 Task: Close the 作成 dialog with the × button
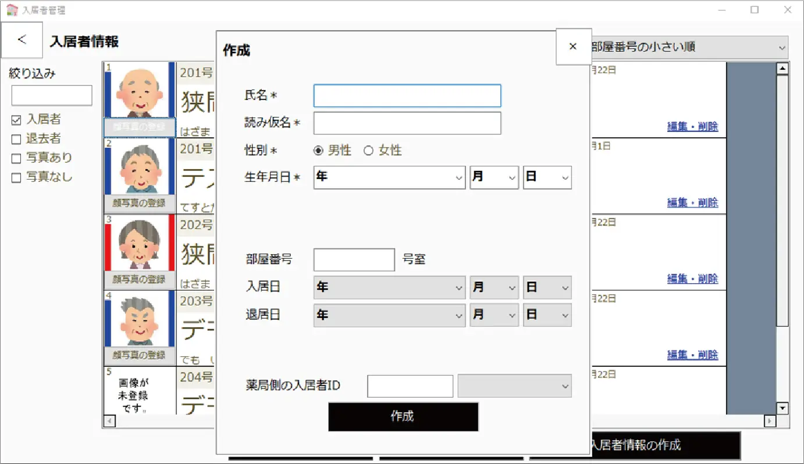[x=573, y=47]
